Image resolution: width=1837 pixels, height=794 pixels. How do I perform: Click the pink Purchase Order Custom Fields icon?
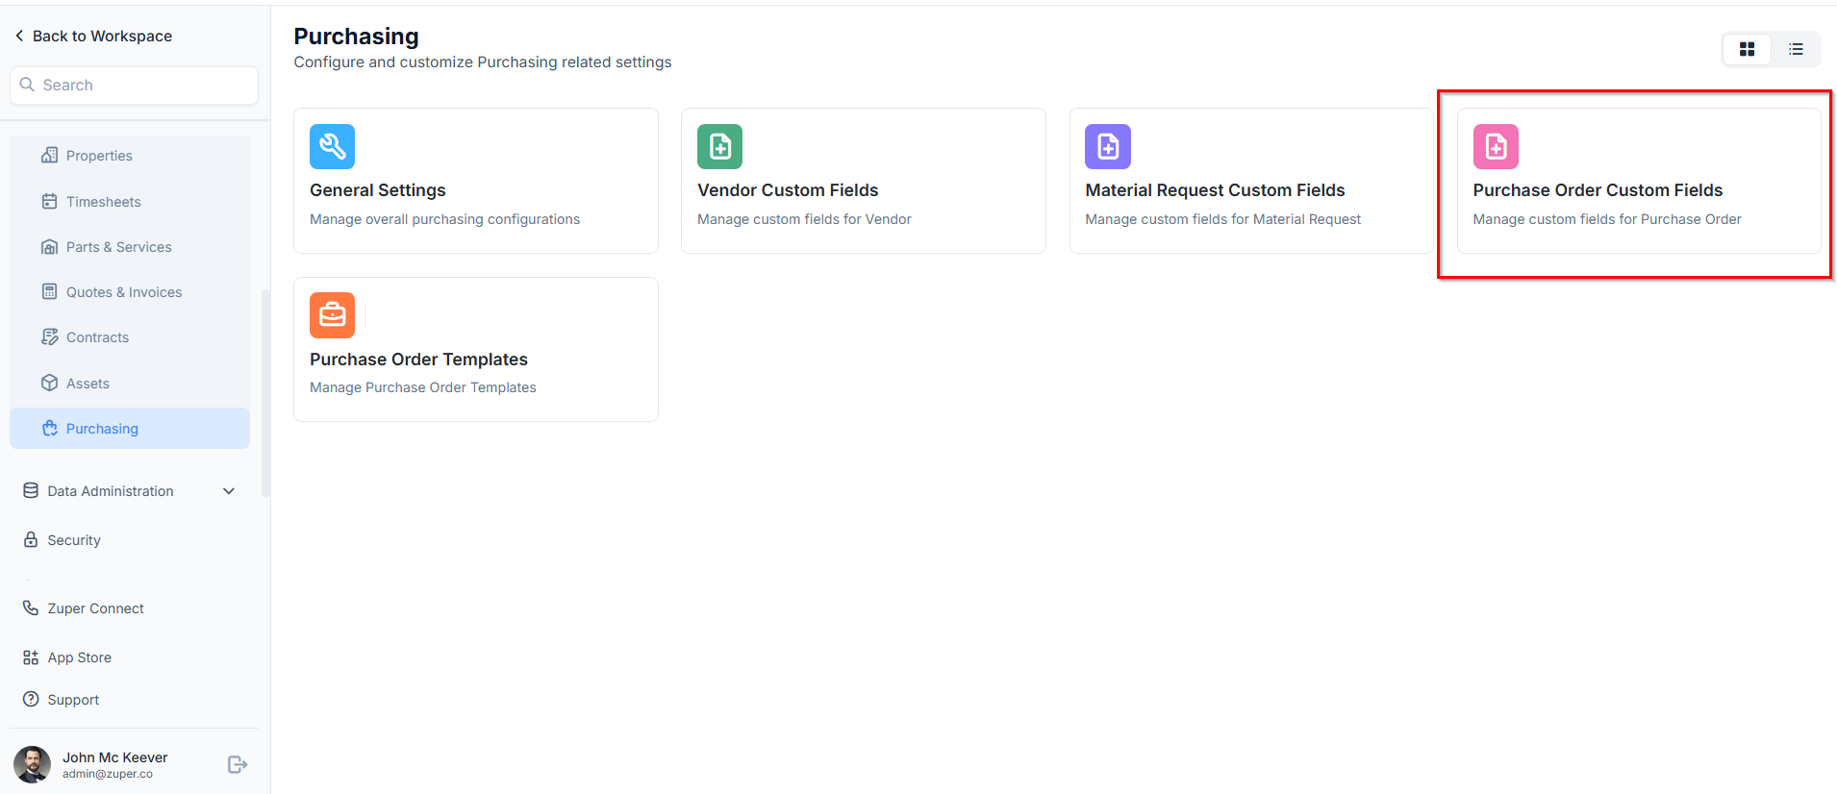tap(1496, 146)
